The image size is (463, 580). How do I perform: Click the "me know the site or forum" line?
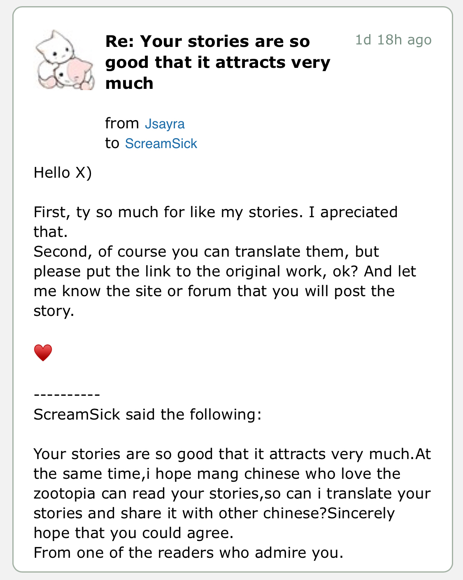[214, 291]
